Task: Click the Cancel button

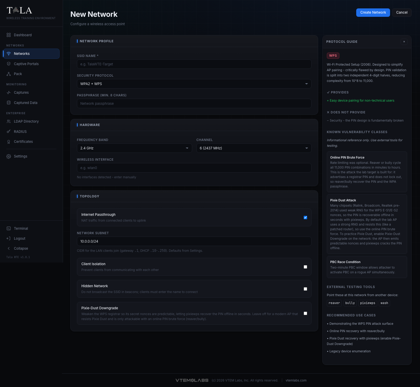Action: pos(402,12)
